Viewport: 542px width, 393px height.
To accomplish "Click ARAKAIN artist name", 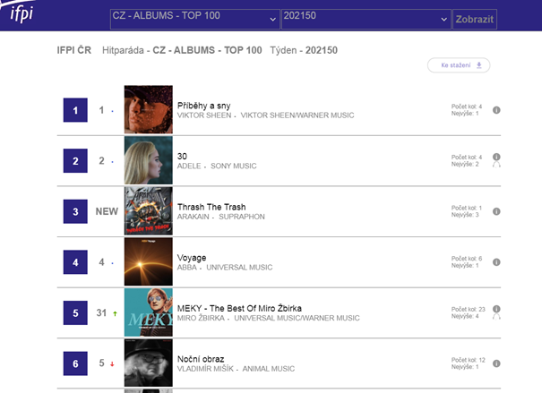I will click(x=193, y=217).
